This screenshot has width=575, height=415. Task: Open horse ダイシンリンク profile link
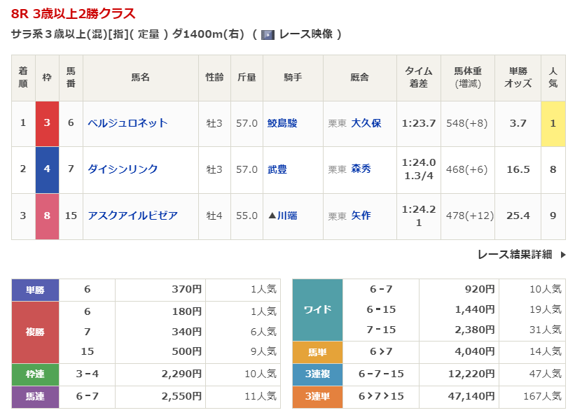coord(123,169)
